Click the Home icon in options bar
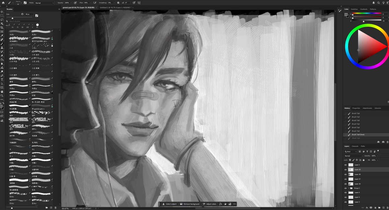Image resolution: width=389 pixels, height=210 pixels. 3,3
